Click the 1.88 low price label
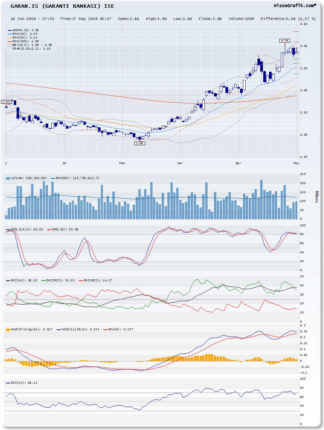The image size is (324, 430). tap(139, 143)
